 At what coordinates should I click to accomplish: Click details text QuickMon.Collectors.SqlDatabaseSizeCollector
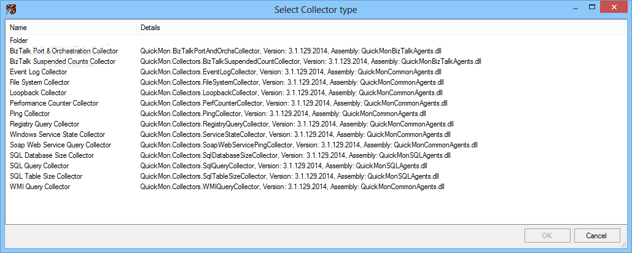pos(209,156)
